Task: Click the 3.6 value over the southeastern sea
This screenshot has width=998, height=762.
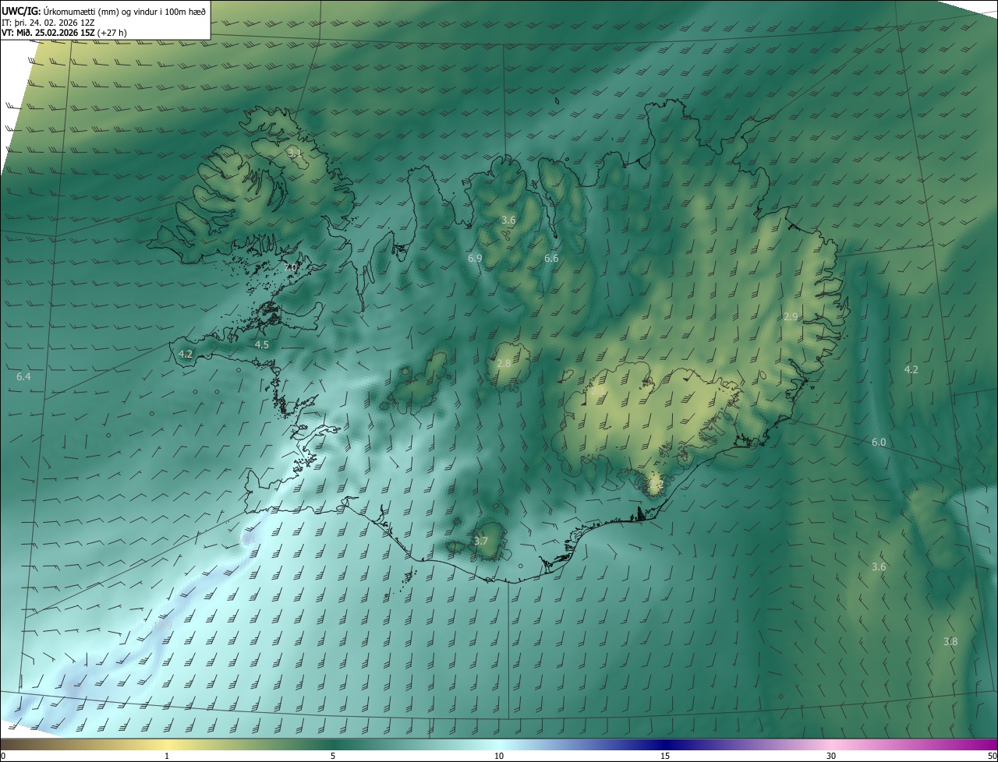Action: point(879,566)
